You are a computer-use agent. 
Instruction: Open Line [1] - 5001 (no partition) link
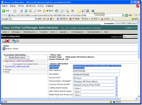[21, 61]
